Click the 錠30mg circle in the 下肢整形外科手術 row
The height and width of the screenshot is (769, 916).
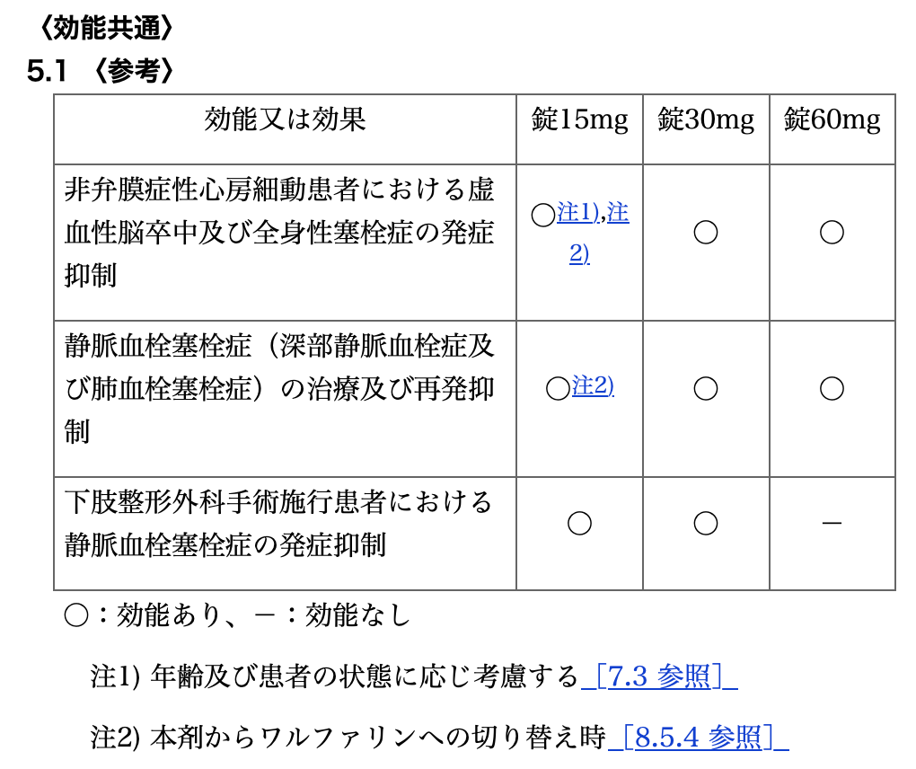pos(706,523)
